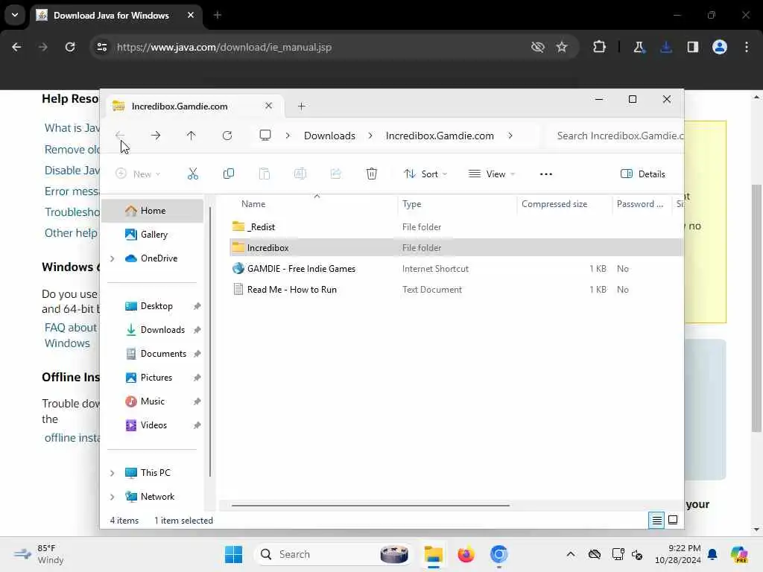Click chevron between Downloads and Incredibox.Gamdie.com
The height and width of the screenshot is (572, 763).
click(x=370, y=136)
